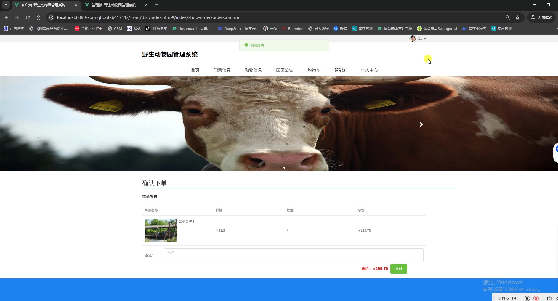Open the 库存小程序 bookmark
Viewport: 558px width, 301px height.
[474, 29]
